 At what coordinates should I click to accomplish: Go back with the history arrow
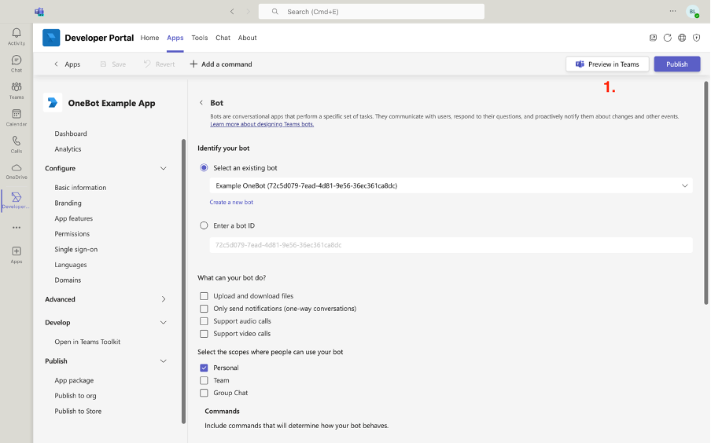(x=232, y=11)
